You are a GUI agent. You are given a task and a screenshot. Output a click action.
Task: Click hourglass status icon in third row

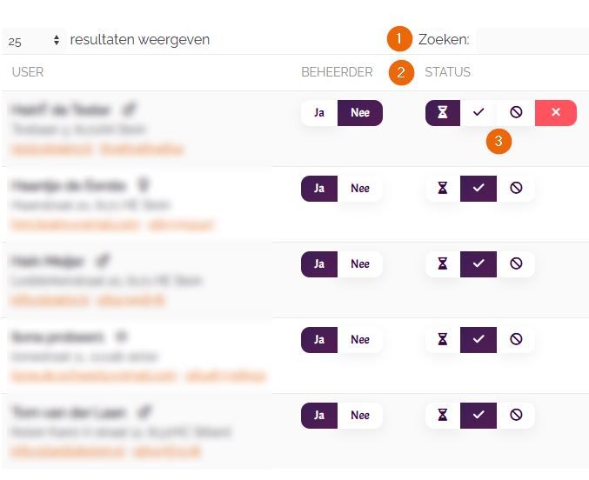click(x=443, y=264)
